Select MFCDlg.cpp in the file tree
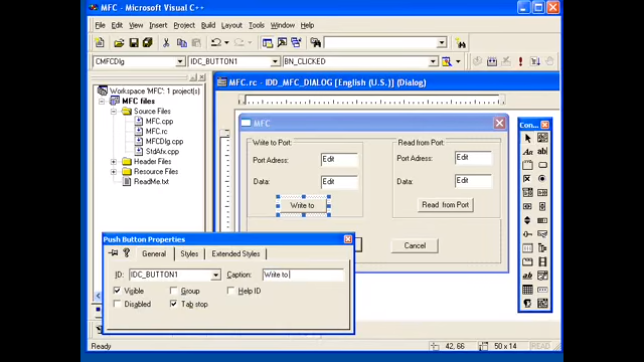Viewport: 644px width, 362px height. 164,141
